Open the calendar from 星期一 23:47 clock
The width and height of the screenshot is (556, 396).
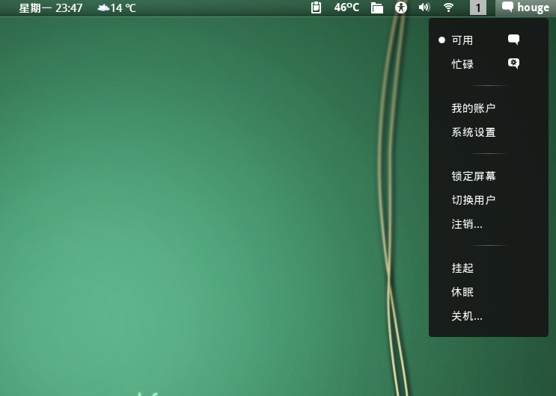pos(51,7)
